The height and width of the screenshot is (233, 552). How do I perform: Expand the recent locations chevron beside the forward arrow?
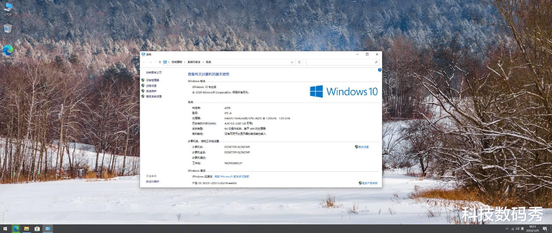pyautogui.click(x=155, y=62)
